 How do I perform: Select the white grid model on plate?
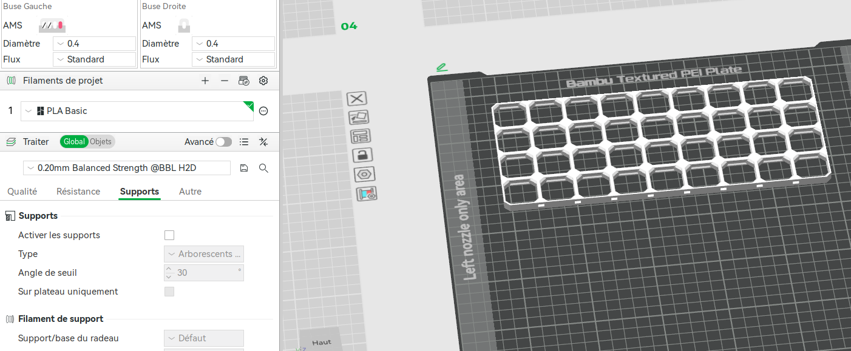(x=662, y=142)
